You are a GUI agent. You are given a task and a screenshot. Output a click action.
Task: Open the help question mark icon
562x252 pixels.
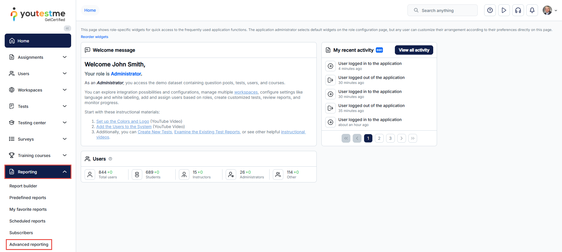point(490,10)
